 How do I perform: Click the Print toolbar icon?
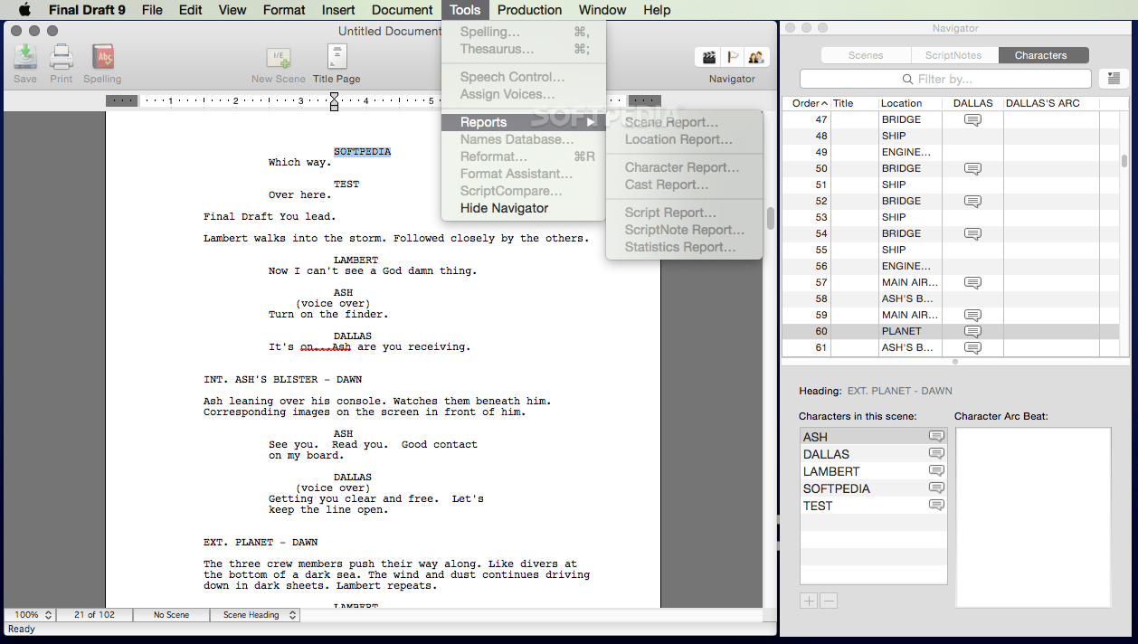[x=62, y=57]
